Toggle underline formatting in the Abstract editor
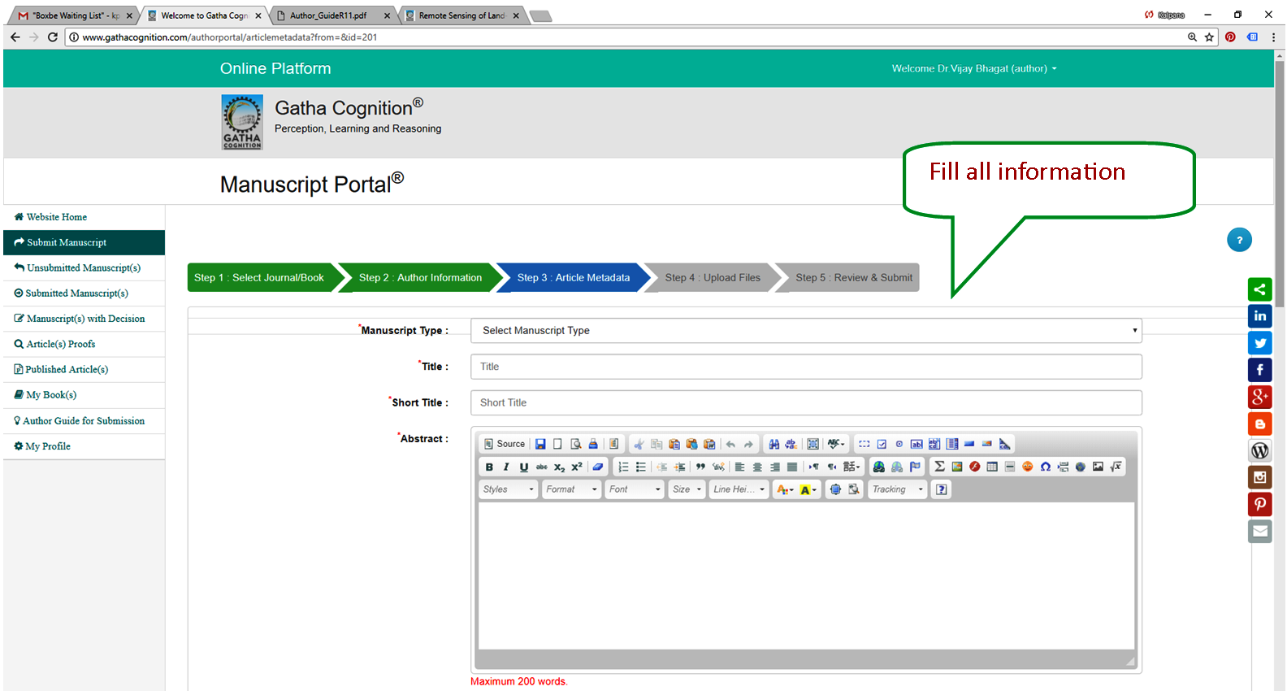 point(524,467)
